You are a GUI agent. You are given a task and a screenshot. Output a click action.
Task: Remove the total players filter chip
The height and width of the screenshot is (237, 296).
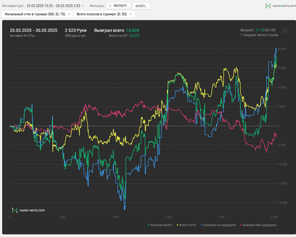pyautogui.click(x=130, y=14)
